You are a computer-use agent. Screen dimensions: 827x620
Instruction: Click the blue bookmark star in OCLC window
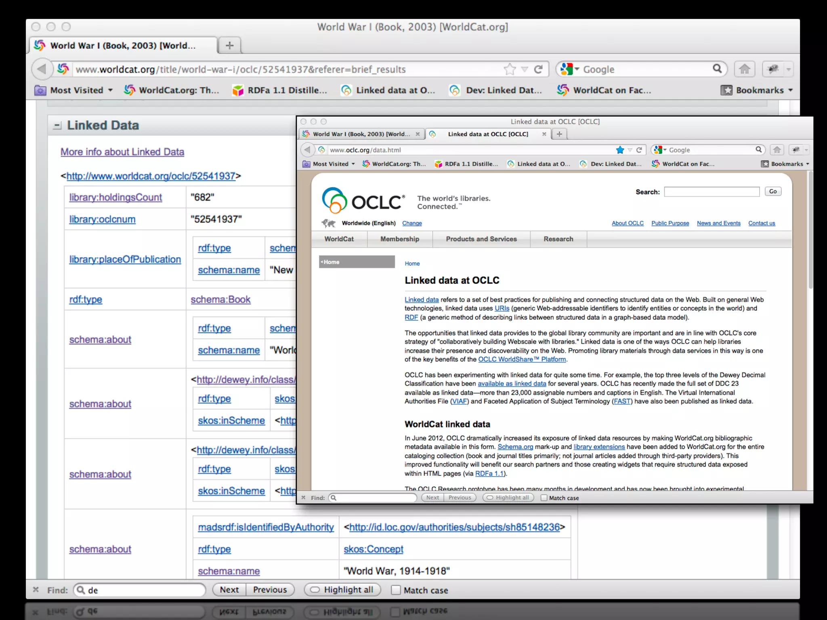[x=620, y=150]
